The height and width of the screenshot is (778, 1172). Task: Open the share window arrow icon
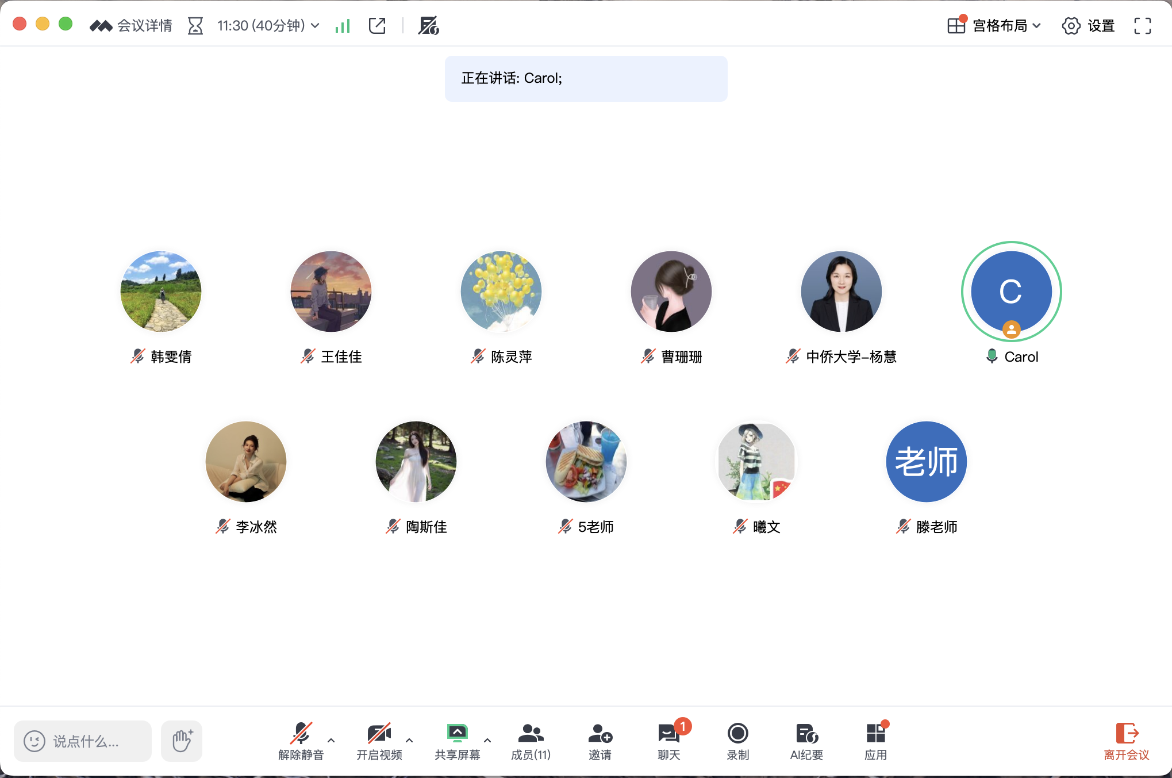tap(377, 26)
